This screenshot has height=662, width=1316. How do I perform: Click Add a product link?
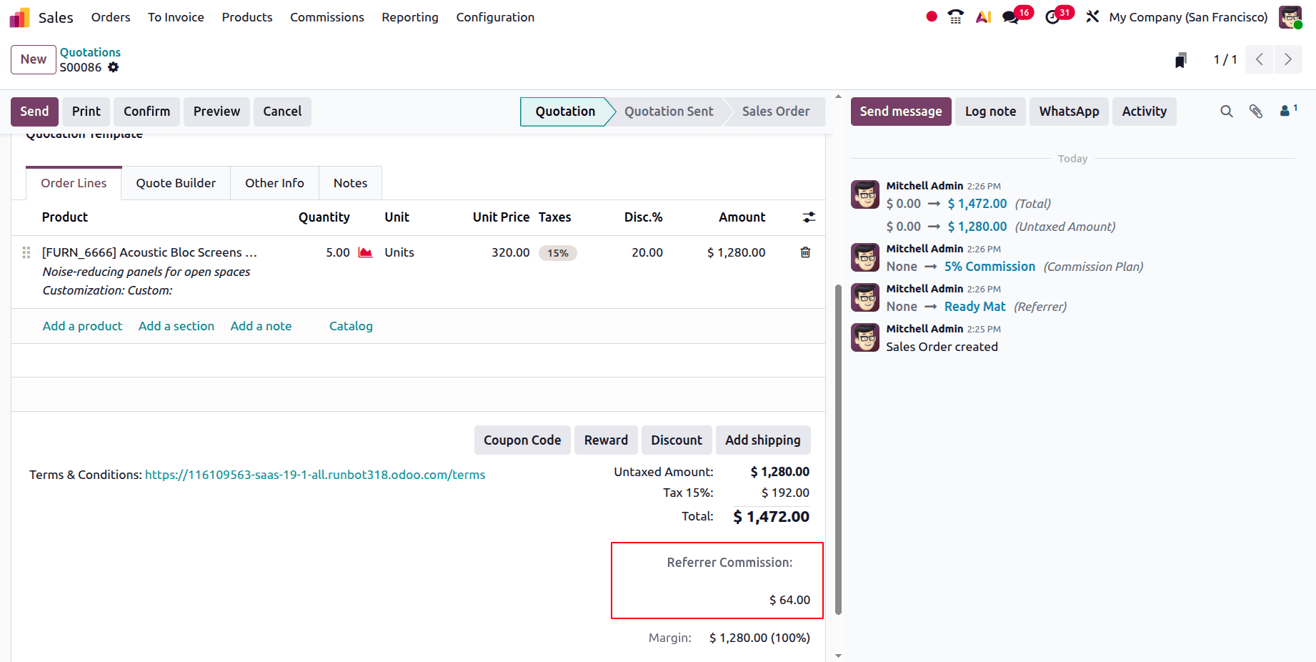82,326
